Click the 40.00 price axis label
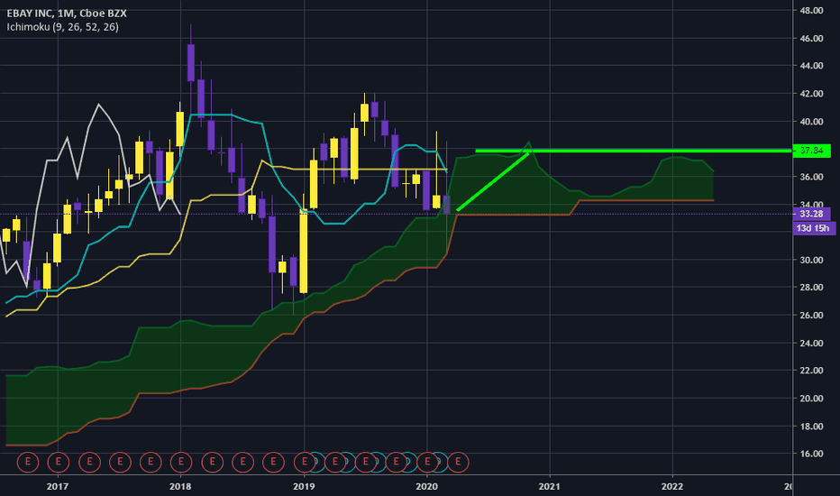The width and height of the screenshot is (840, 496). [811, 121]
